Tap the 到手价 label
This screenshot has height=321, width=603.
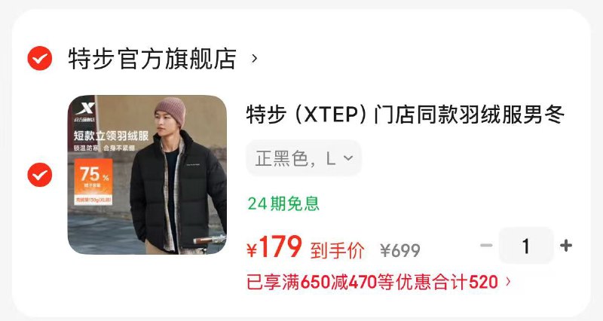[x=337, y=251]
